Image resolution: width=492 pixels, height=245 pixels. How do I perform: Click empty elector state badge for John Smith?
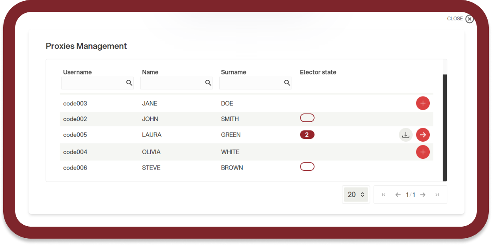[307, 118]
